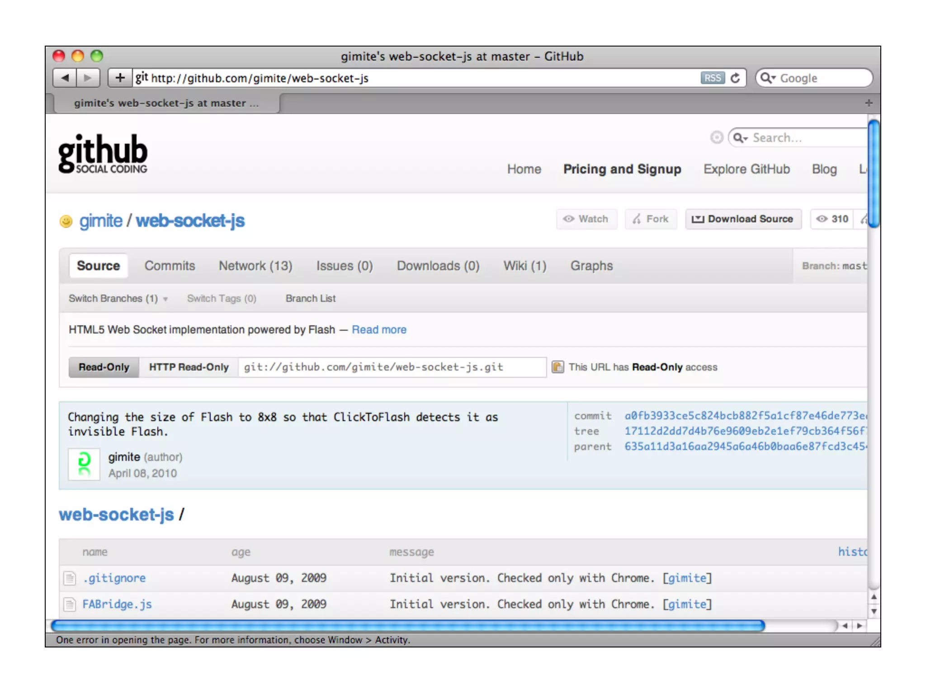Click gimite's avatar thumbnail in the commit box
The width and height of the screenshot is (926, 694).
[84, 464]
